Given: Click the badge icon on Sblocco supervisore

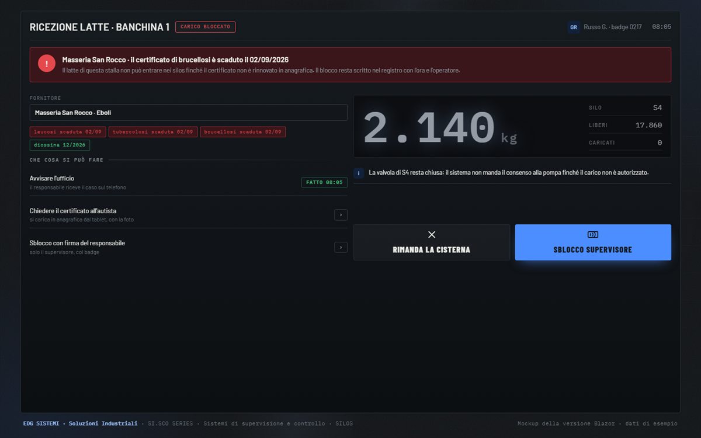Looking at the screenshot, I should 593,235.
